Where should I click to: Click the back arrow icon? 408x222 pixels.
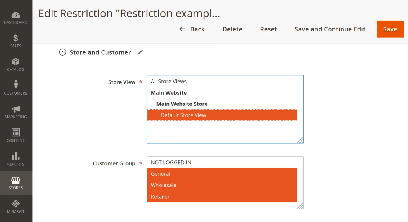(x=182, y=29)
